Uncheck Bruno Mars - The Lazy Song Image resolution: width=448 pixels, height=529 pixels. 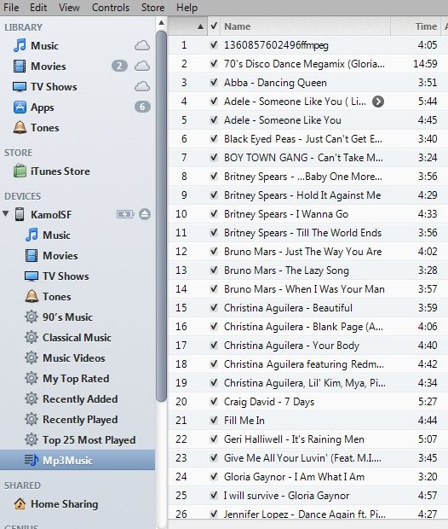pyautogui.click(x=214, y=270)
